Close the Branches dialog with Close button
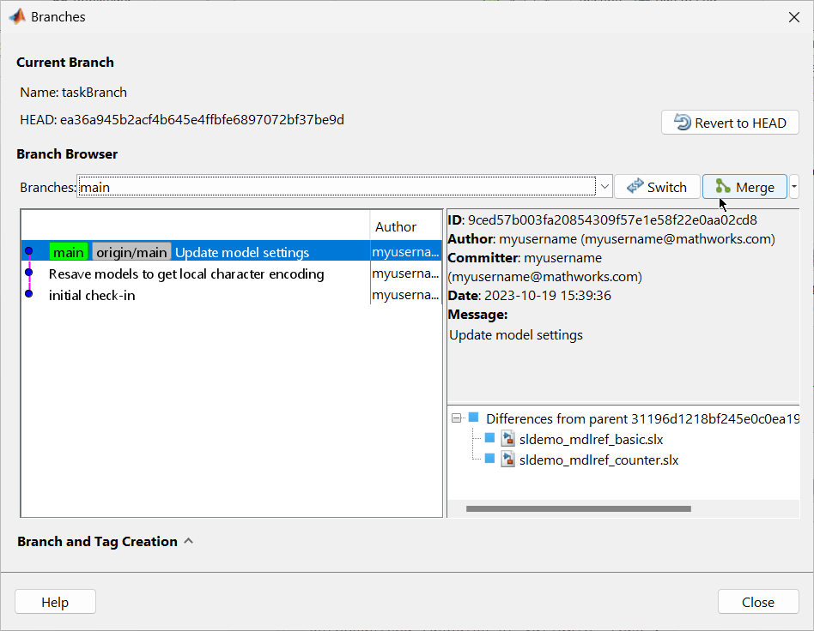 point(757,602)
